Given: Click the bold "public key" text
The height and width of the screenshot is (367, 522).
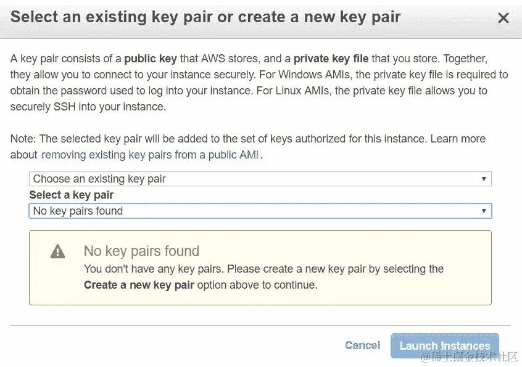Looking at the screenshot, I should click(x=151, y=59).
